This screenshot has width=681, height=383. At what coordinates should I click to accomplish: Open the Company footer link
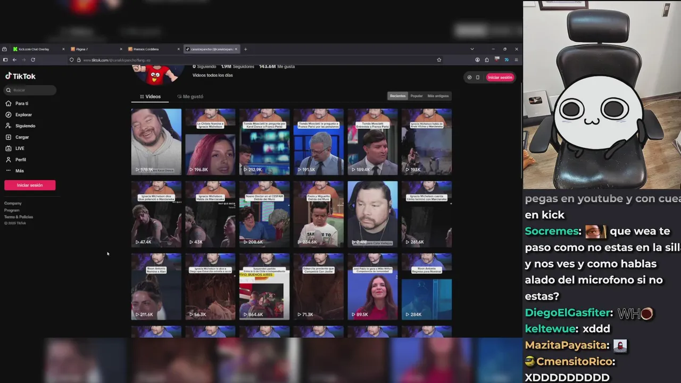pyautogui.click(x=13, y=203)
